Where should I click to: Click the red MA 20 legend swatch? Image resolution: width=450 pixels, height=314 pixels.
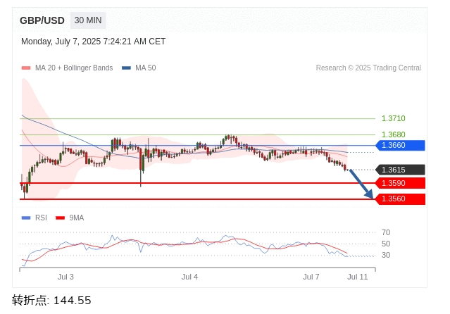(26, 68)
